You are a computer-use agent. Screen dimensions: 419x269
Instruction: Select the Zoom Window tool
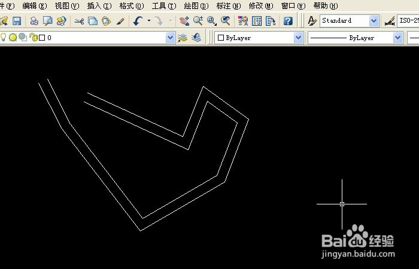point(212,21)
